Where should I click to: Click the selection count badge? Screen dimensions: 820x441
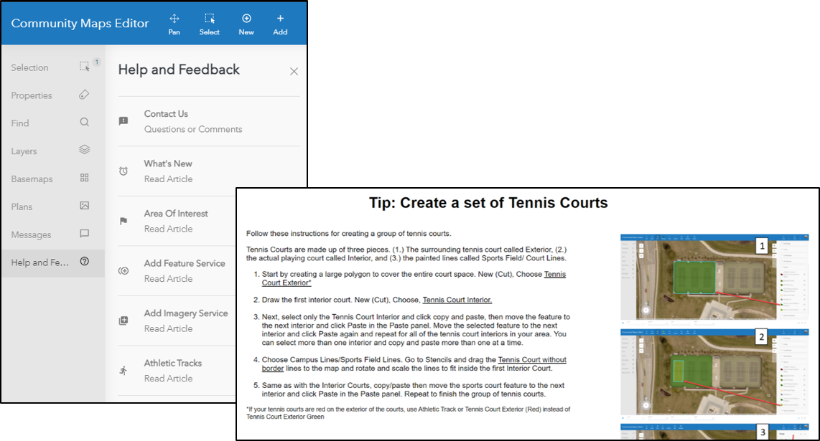coord(97,62)
